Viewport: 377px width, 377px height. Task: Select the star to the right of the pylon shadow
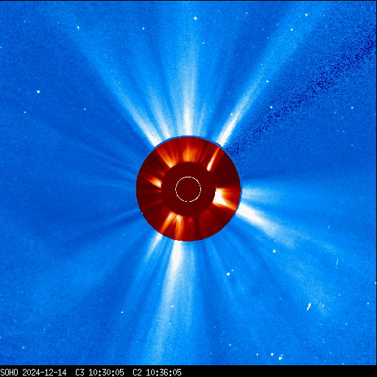pyautogui.click(x=352, y=108)
